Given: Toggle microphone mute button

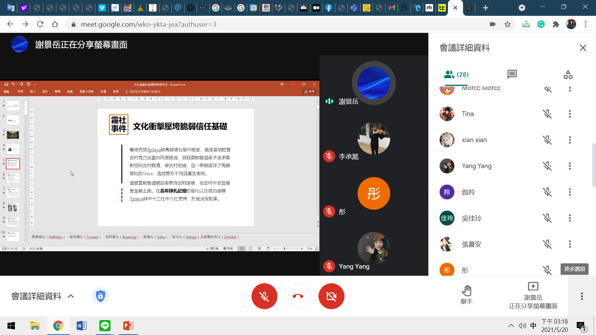Looking at the screenshot, I should coord(264,296).
